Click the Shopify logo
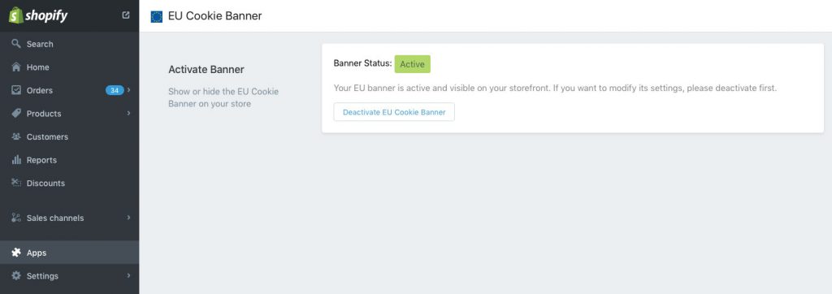 click(x=38, y=15)
